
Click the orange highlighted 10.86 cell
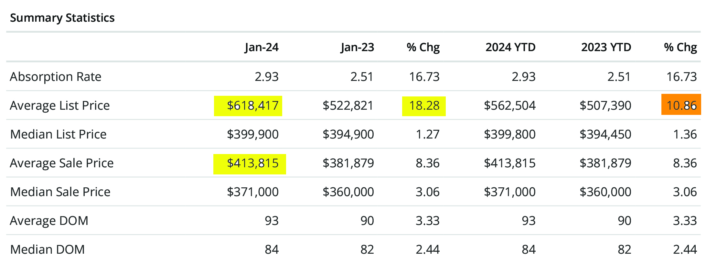(x=681, y=105)
